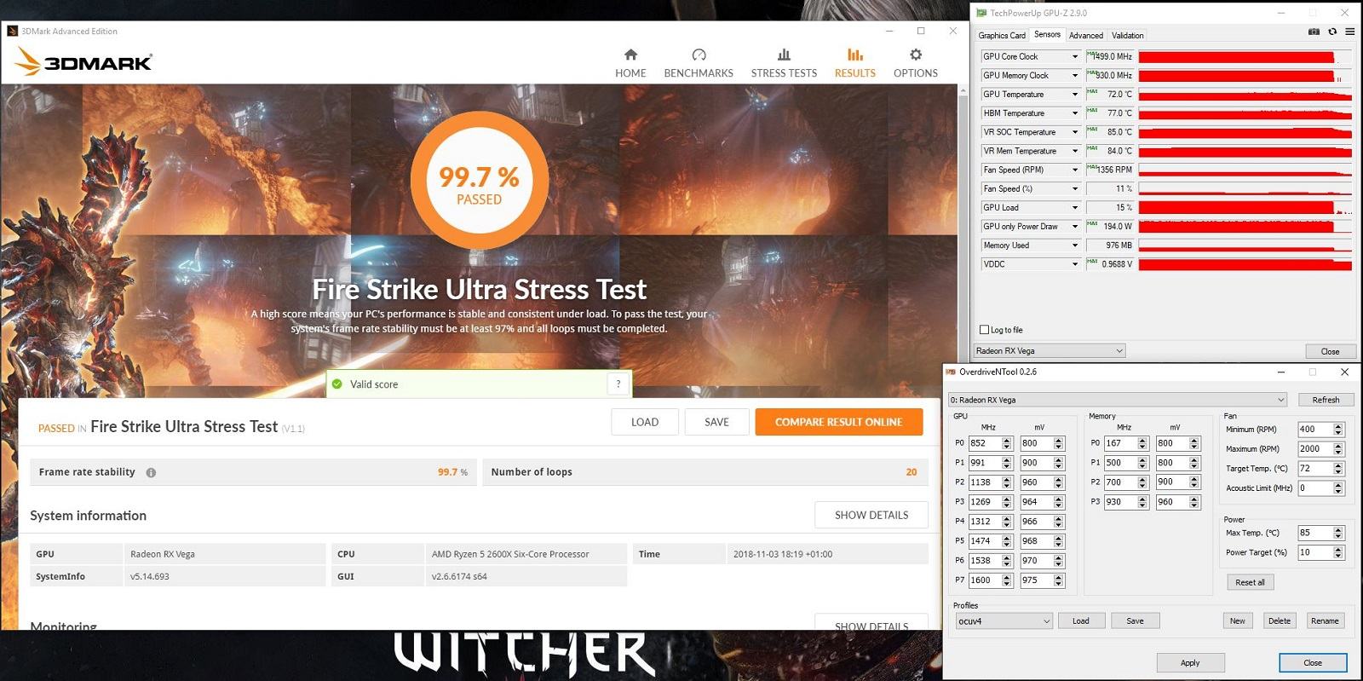1363x681 pixels.
Task: Click the GPU Core Clock sensor graph
Action: (x=1245, y=56)
